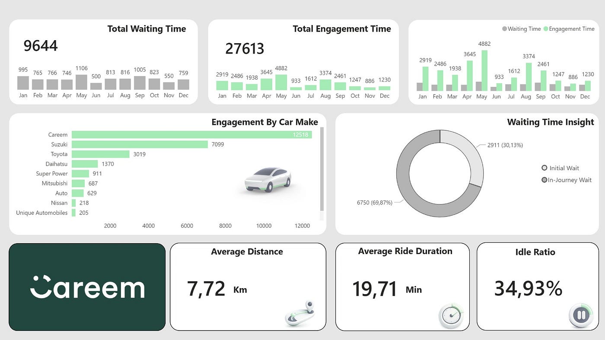Click the 2911 (30,13%) donut label

click(505, 145)
